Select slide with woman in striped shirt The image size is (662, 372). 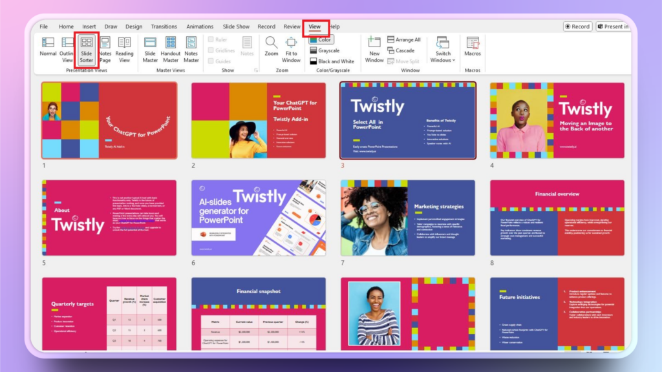pos(408,314)
